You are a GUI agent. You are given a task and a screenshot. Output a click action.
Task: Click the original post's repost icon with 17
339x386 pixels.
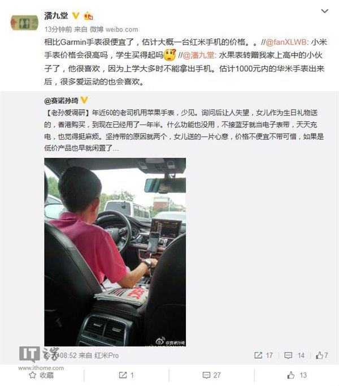(263, 355)
